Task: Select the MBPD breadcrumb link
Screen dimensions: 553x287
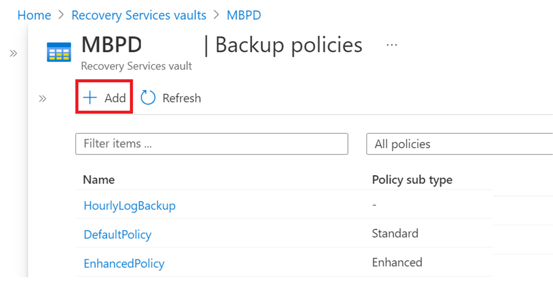Action: coord(244,15)
